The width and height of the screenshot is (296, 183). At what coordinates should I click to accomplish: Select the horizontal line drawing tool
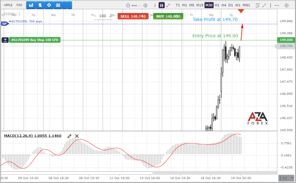tap(277, 5)
